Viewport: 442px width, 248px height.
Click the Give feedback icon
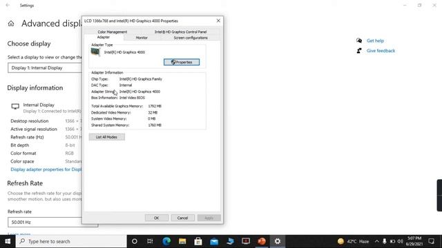[359, 50]
